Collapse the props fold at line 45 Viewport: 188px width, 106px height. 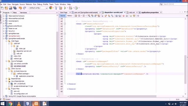pos(65,34)
